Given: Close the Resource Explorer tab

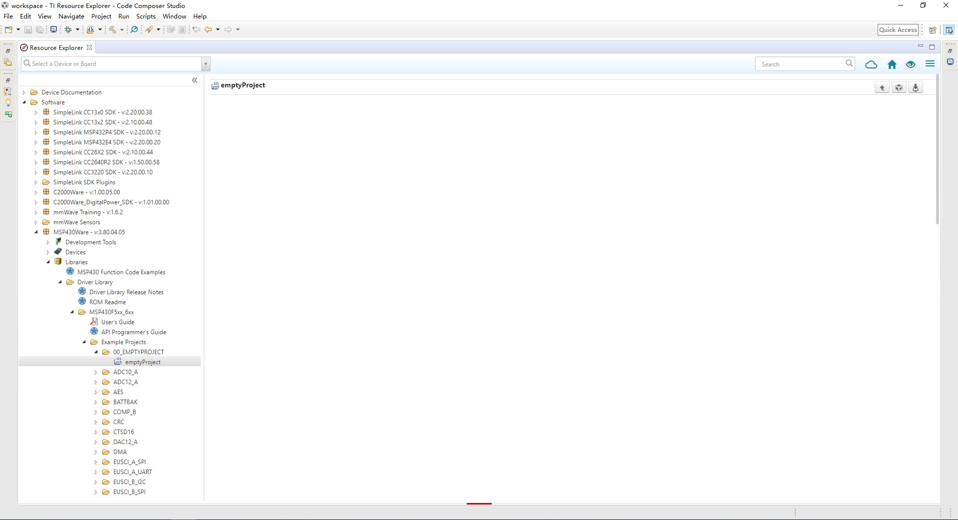Looking at the screenshot, I should click(89, 47).
